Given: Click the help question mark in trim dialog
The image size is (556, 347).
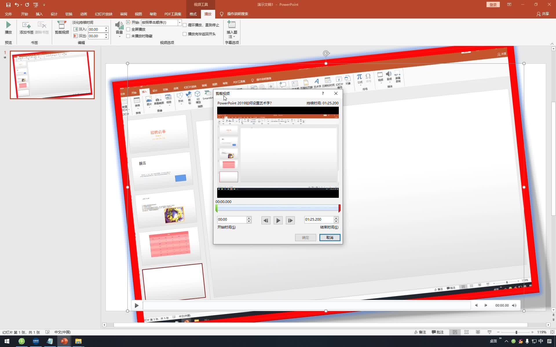Looking at the screenshot, I should (x=323, y=93).
